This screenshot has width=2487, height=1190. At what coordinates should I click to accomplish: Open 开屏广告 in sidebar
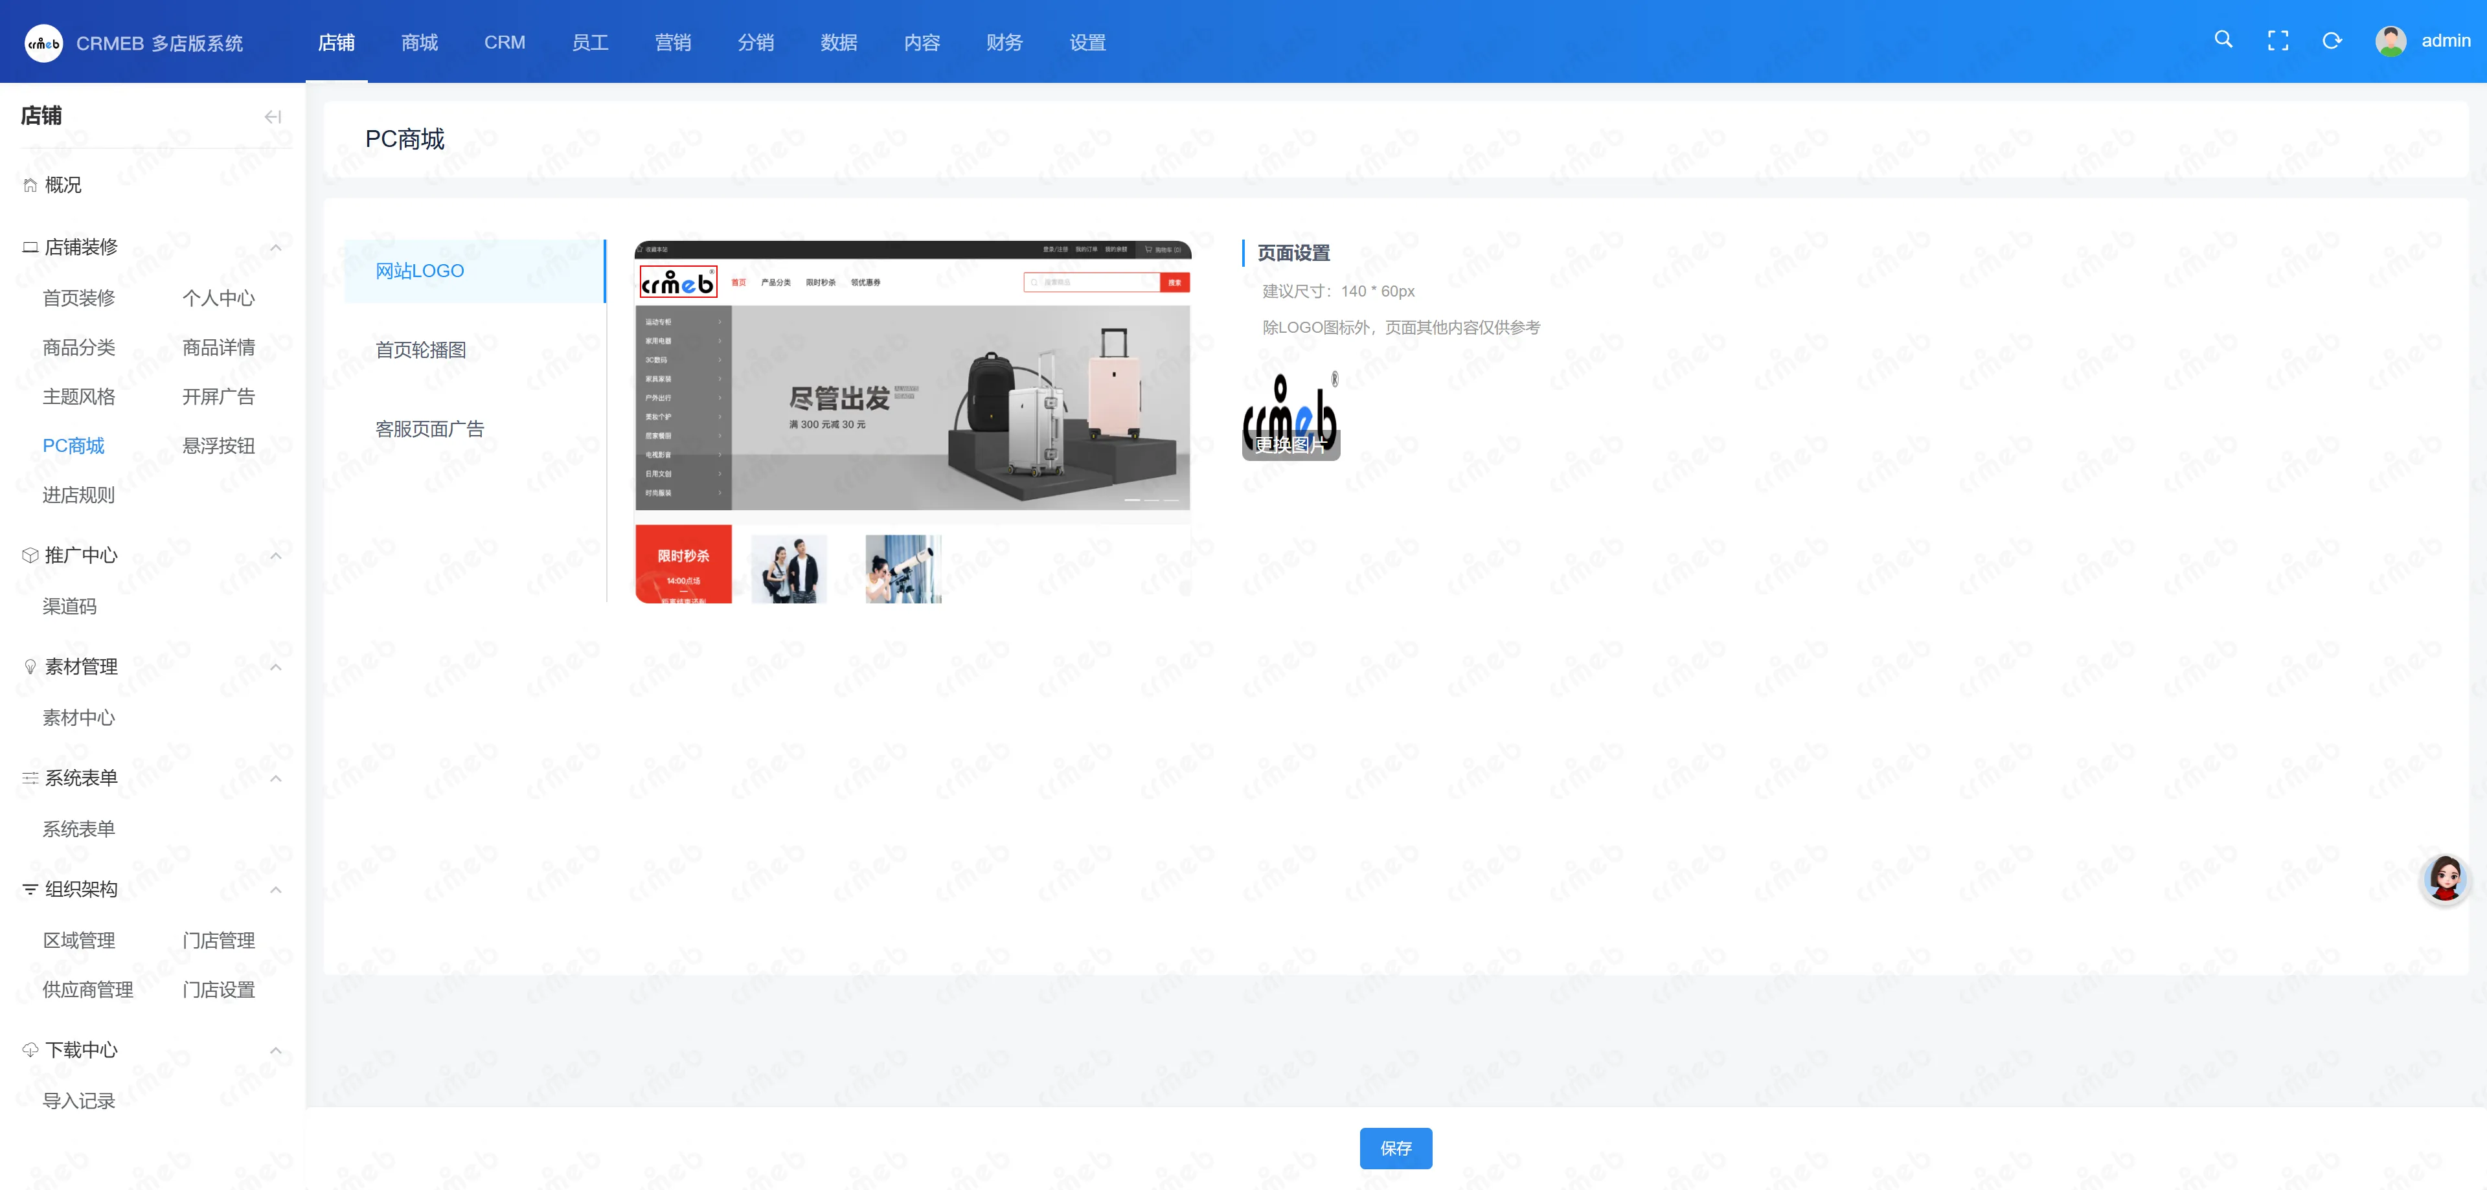pos(219,397)
